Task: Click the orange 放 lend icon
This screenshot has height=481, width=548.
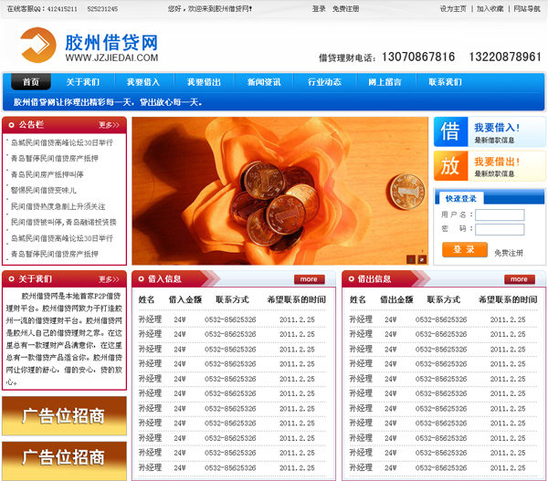Action: pos(450,166)
